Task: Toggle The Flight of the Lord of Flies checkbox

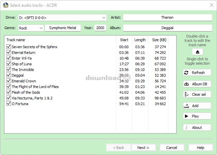Action: click(x=9, y=86)
